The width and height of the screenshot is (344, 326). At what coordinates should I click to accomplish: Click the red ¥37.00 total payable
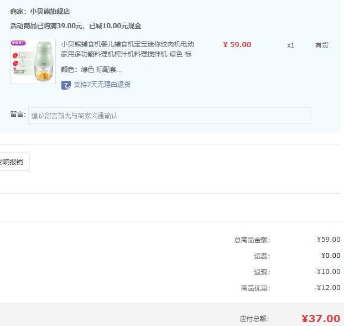tap(321, 319)
